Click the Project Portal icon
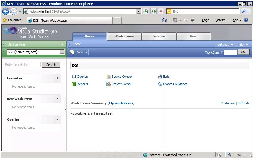Screen dimensions: 253x158 coord(109,84)
